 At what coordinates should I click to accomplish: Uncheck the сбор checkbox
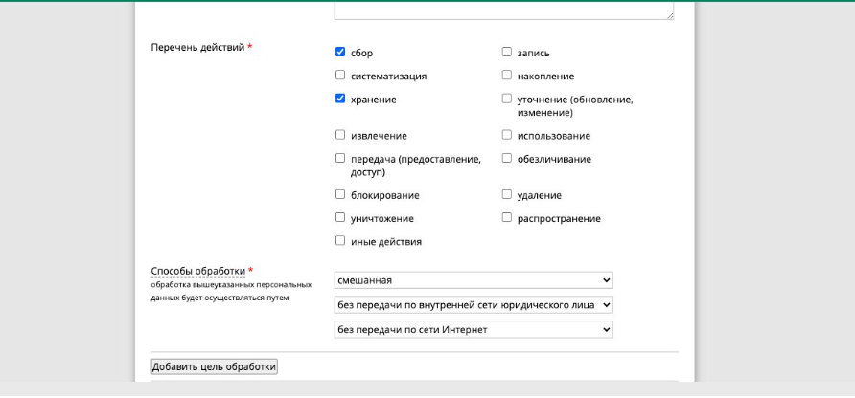[340, 53]
